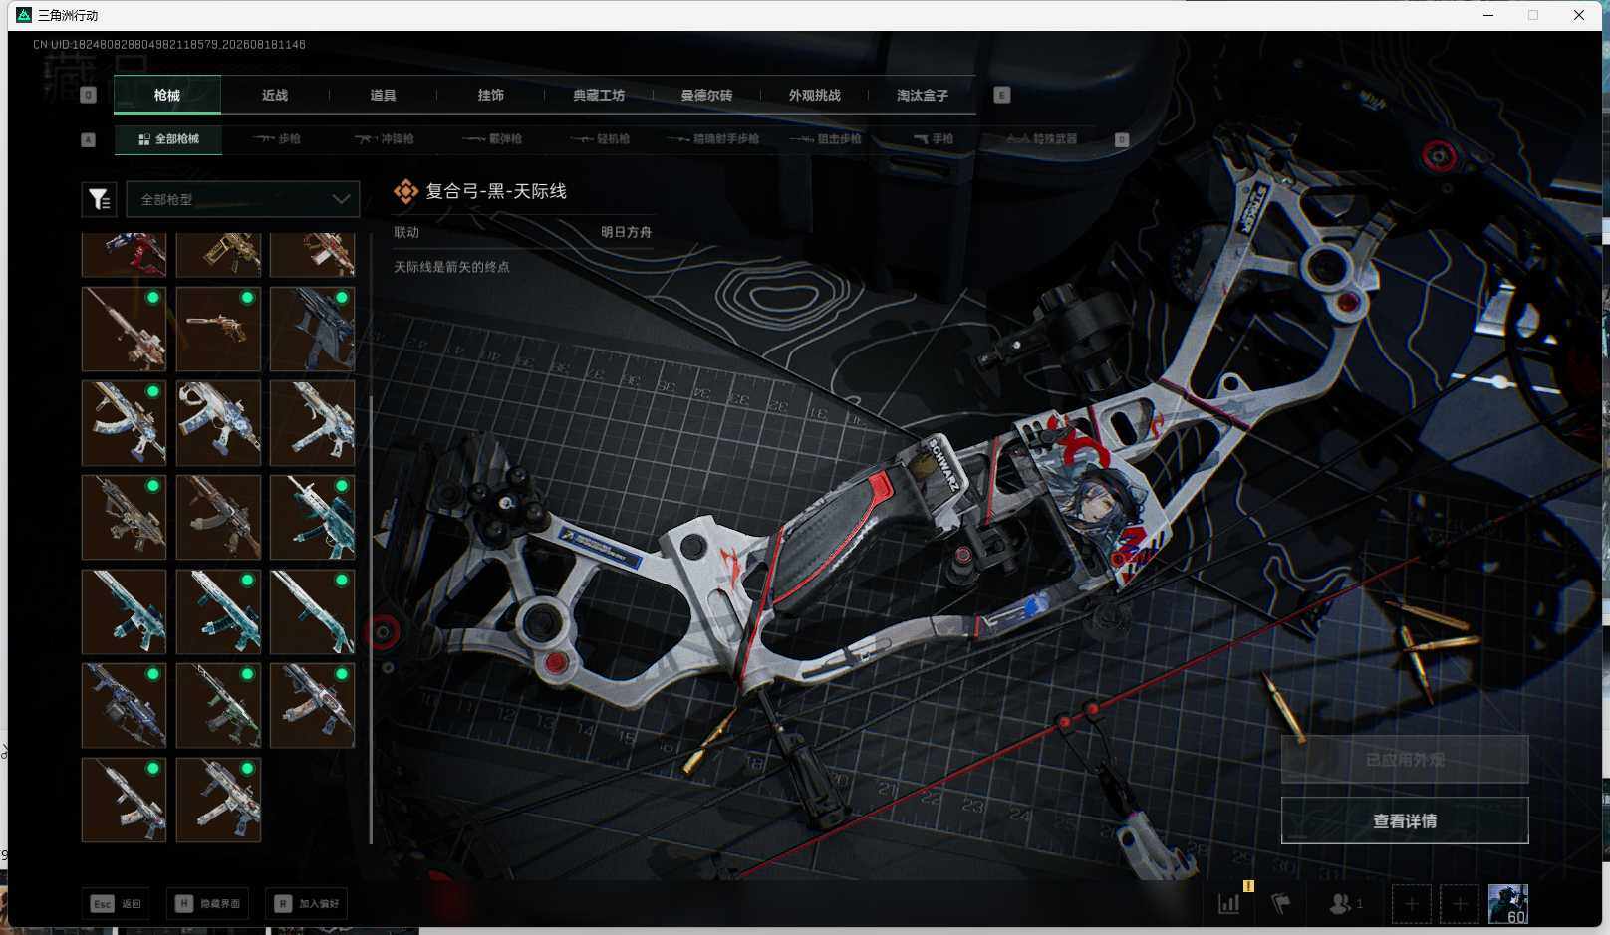Viewport: 1610px width, 935px height.
Task: Click the Esc 返回 back button
Action: 117,903
